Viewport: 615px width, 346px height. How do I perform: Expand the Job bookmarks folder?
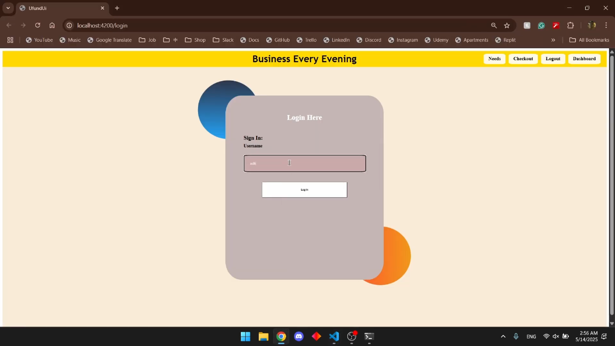coord(147,40)
